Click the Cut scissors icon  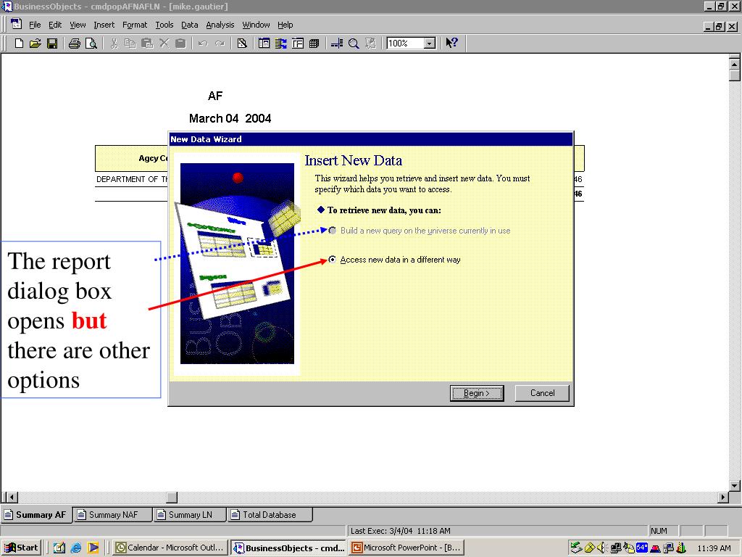(114, 44)
